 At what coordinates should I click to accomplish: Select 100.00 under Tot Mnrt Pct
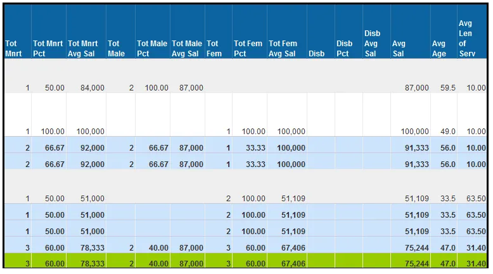53,132
